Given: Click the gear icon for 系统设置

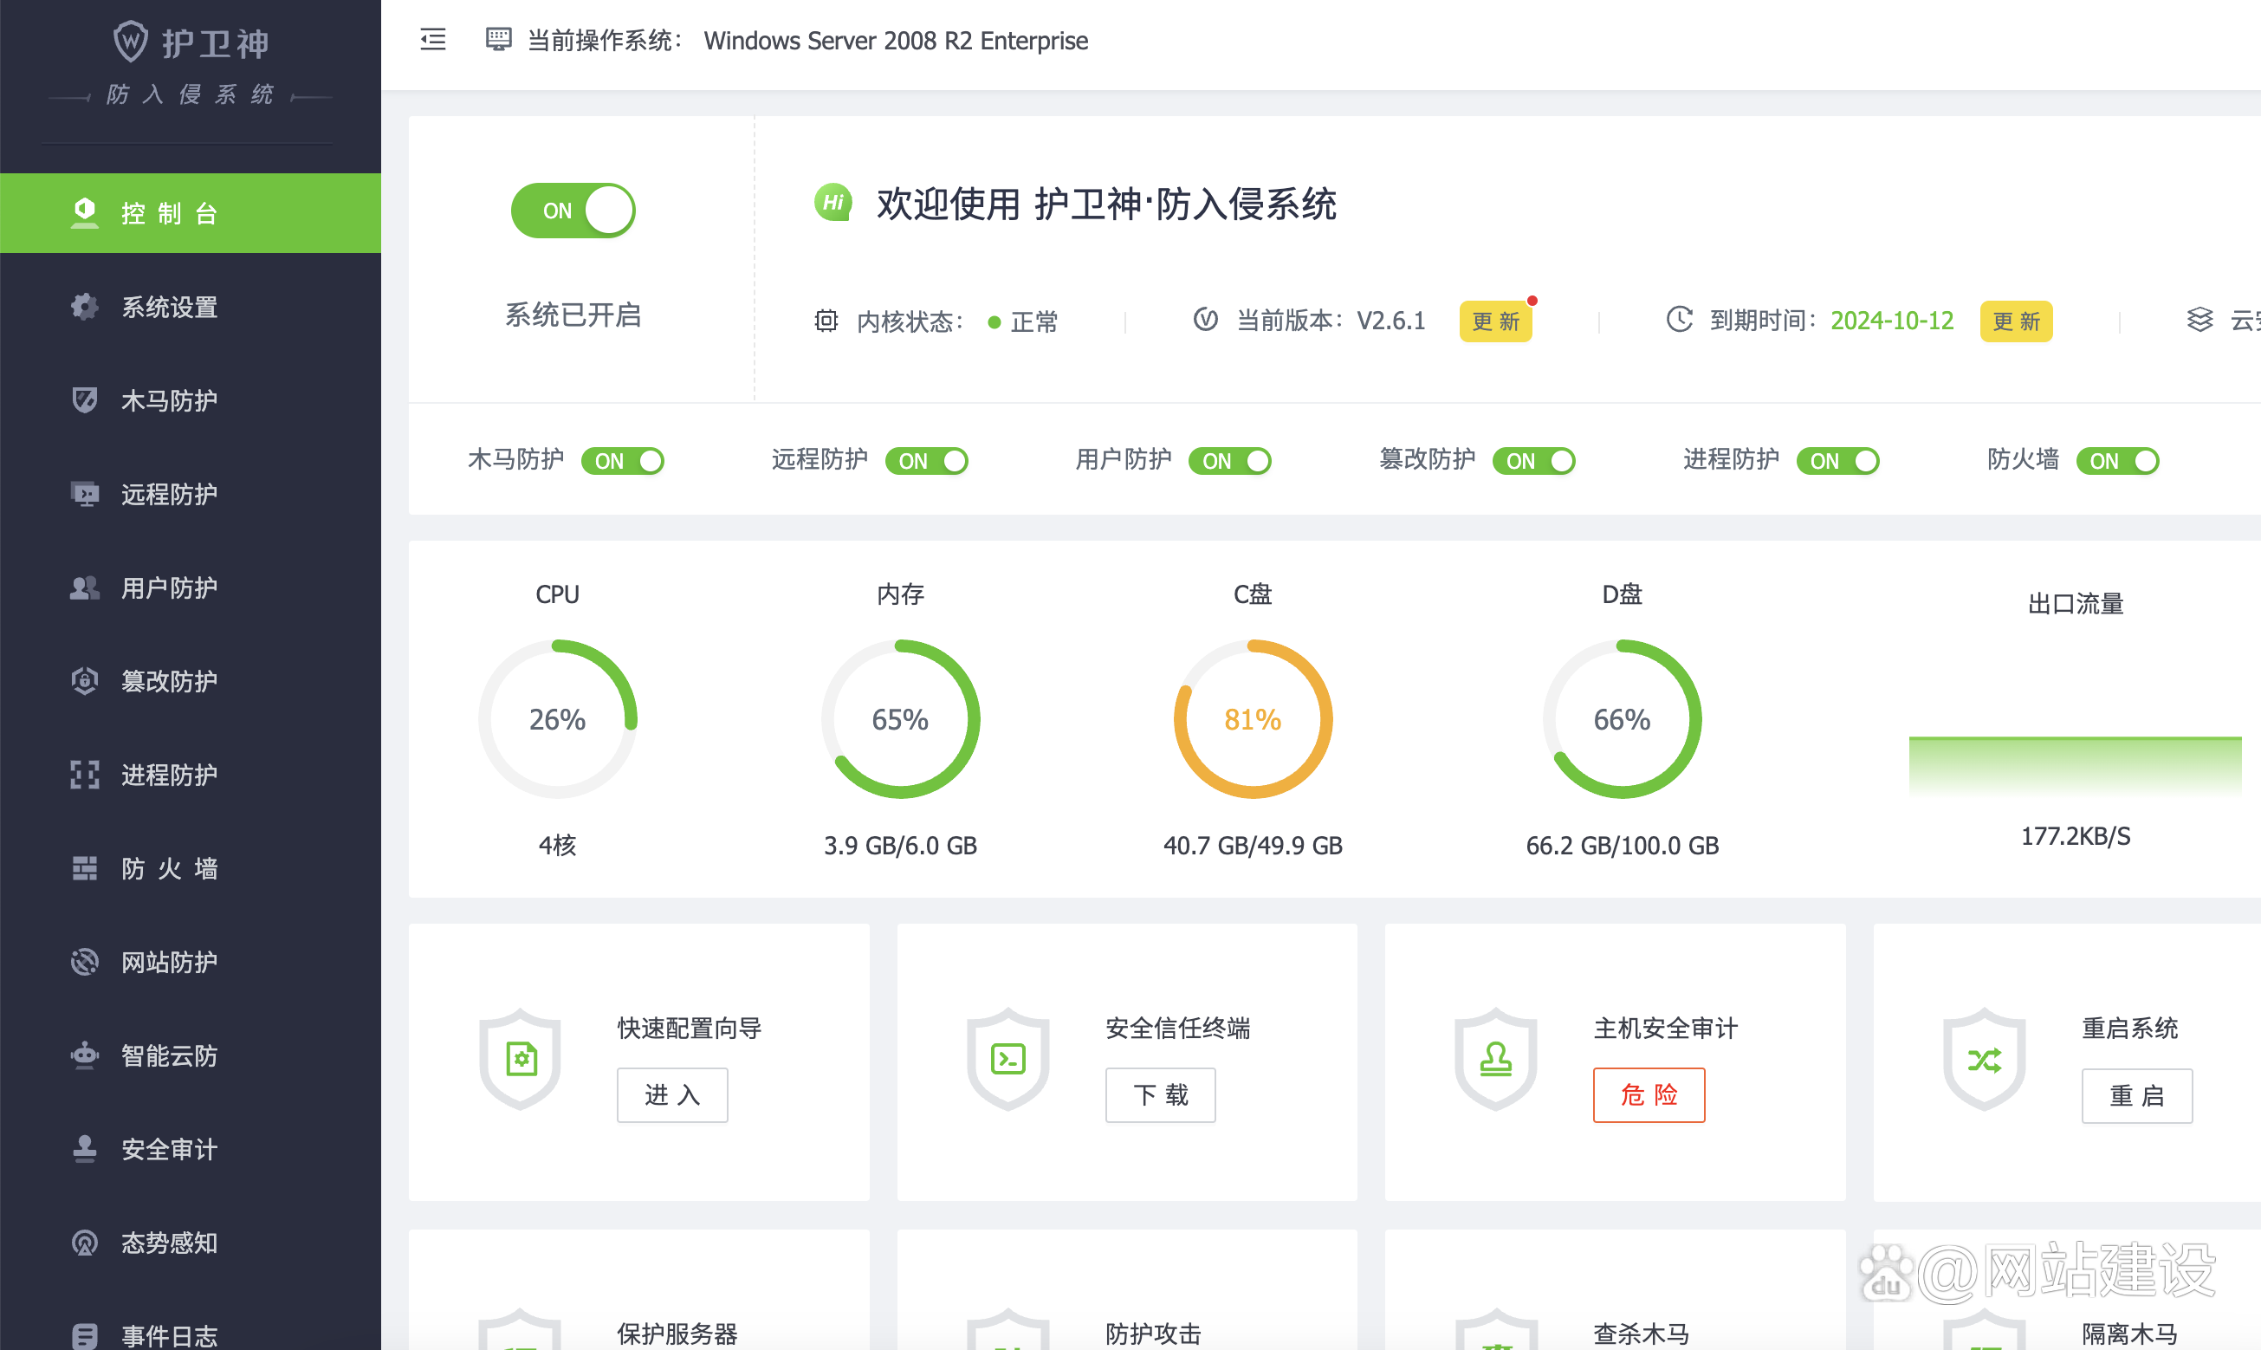Looking at the screenshot, I should pos(85,307).
